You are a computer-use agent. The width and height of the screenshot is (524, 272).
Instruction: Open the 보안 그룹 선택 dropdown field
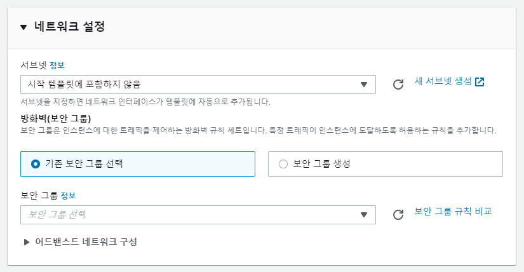(198, 214)
